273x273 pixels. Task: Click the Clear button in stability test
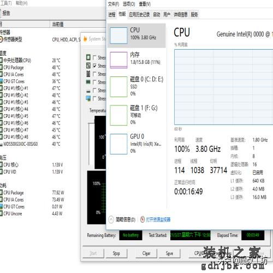pyautogui.click(x=146, y=253)
